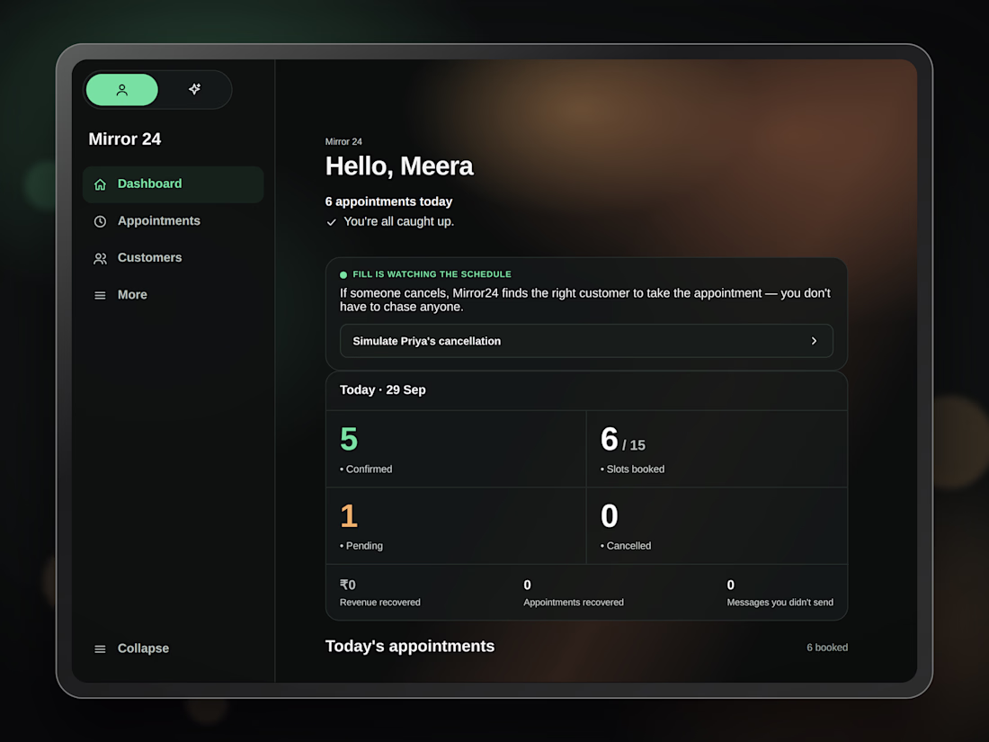Click 'FILL IS WATCHING THE SCHEDULE' label
The width and height of the screenshot is (989, 742).
pos(432,274)
